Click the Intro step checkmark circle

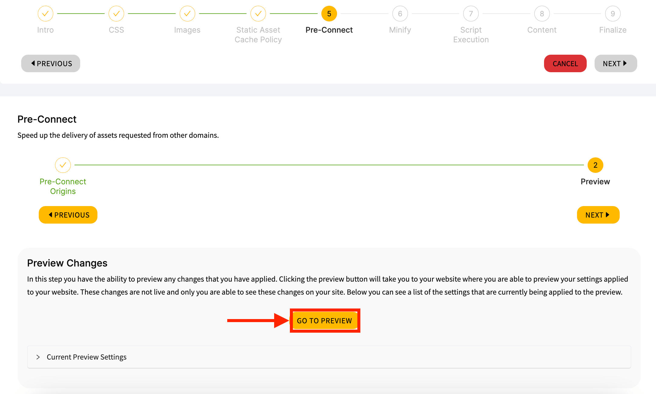(45, 14)
